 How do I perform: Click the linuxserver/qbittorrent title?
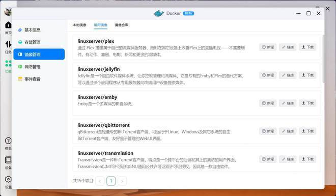[x=103, y=125]
